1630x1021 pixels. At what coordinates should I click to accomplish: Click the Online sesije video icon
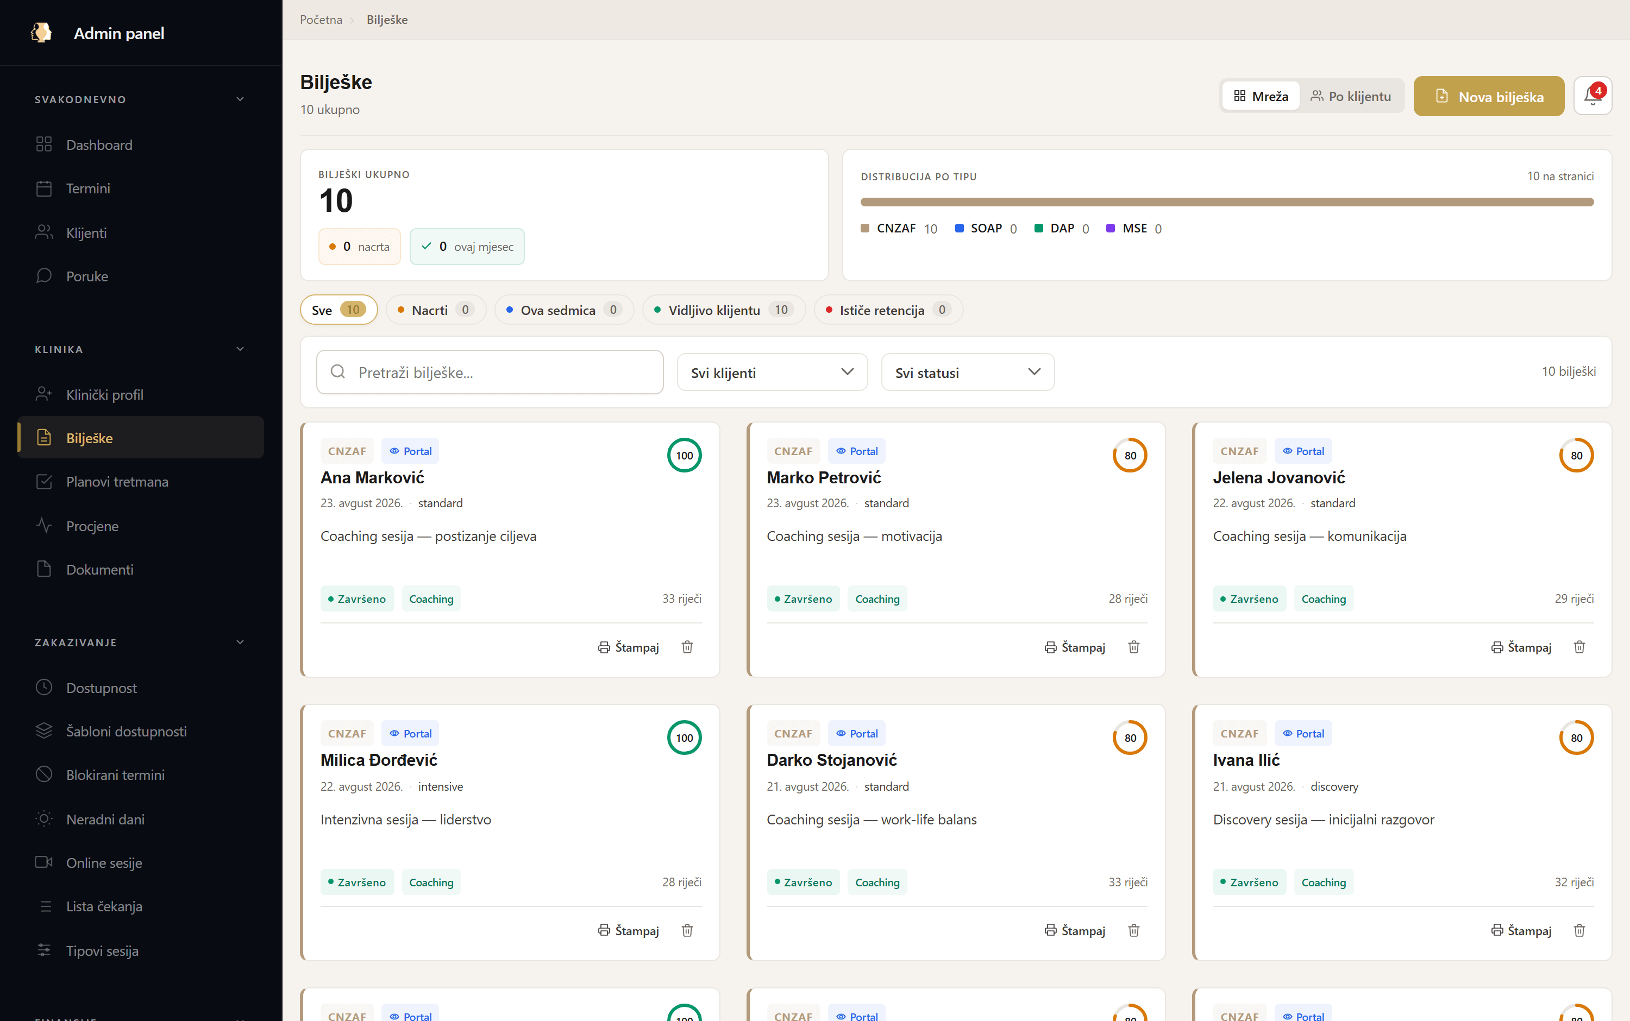[44, 862]
